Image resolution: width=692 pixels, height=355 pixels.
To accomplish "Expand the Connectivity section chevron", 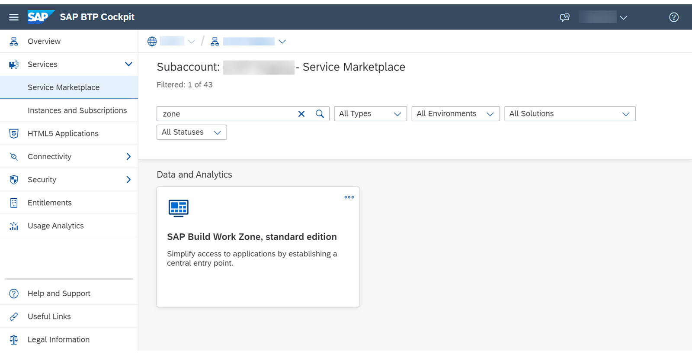I will pos(128,157).
